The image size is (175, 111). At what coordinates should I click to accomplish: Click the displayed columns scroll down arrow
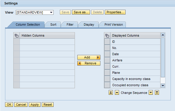point(163,86)
